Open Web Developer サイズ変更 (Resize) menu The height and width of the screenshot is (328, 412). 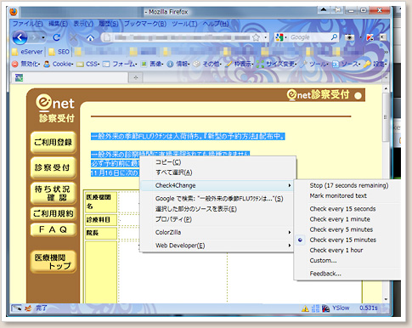(x=277, y=64)
